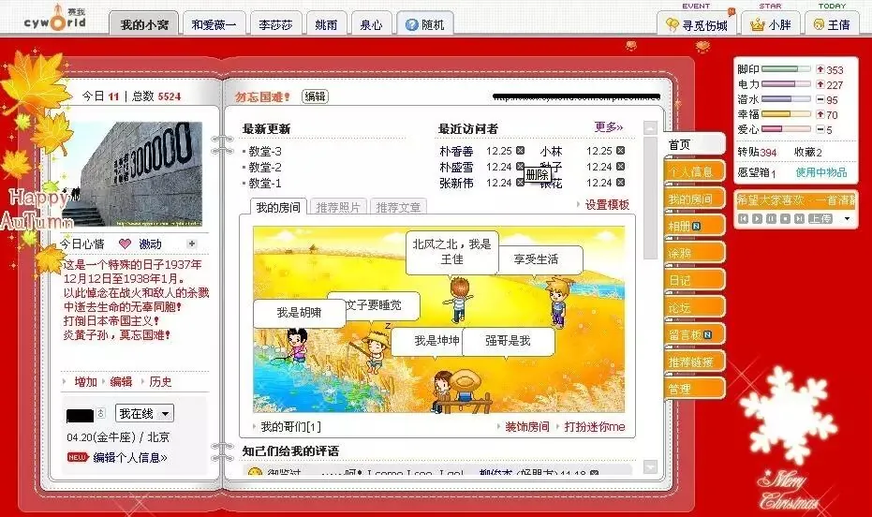
Task: Delete visitor 朴盛雪 with its x icon
Action: 520,166
